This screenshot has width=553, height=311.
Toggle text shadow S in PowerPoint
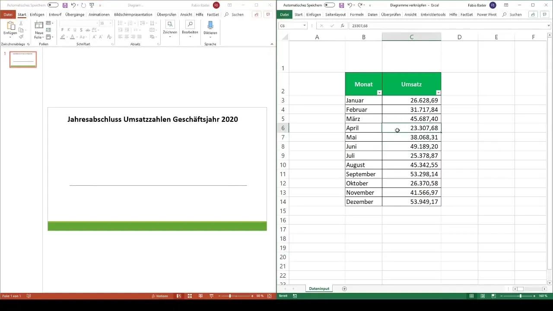(x=81, y=30)
